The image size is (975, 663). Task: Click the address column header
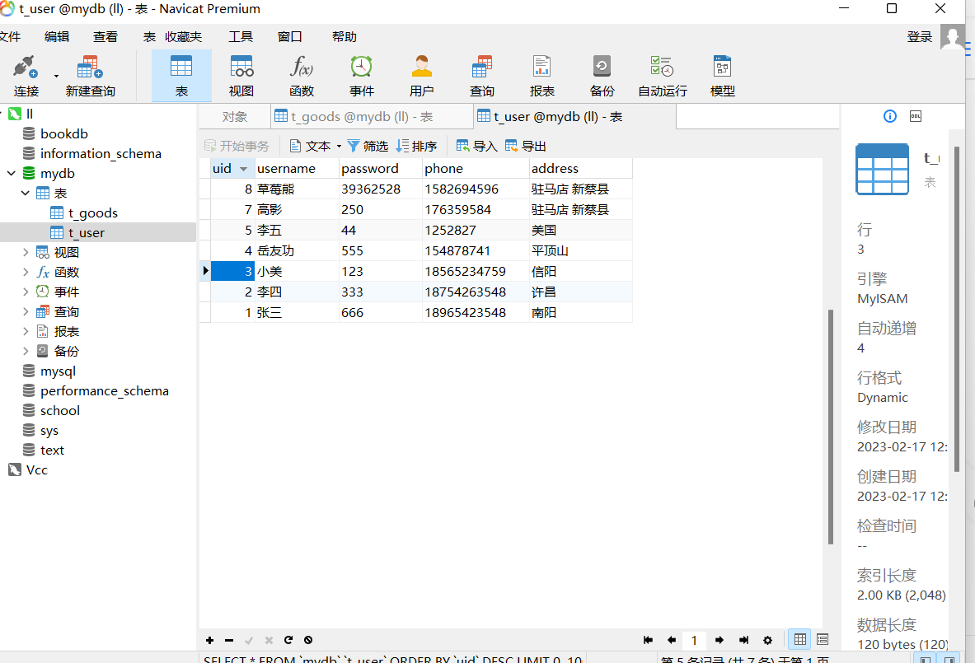click(581, 168)
